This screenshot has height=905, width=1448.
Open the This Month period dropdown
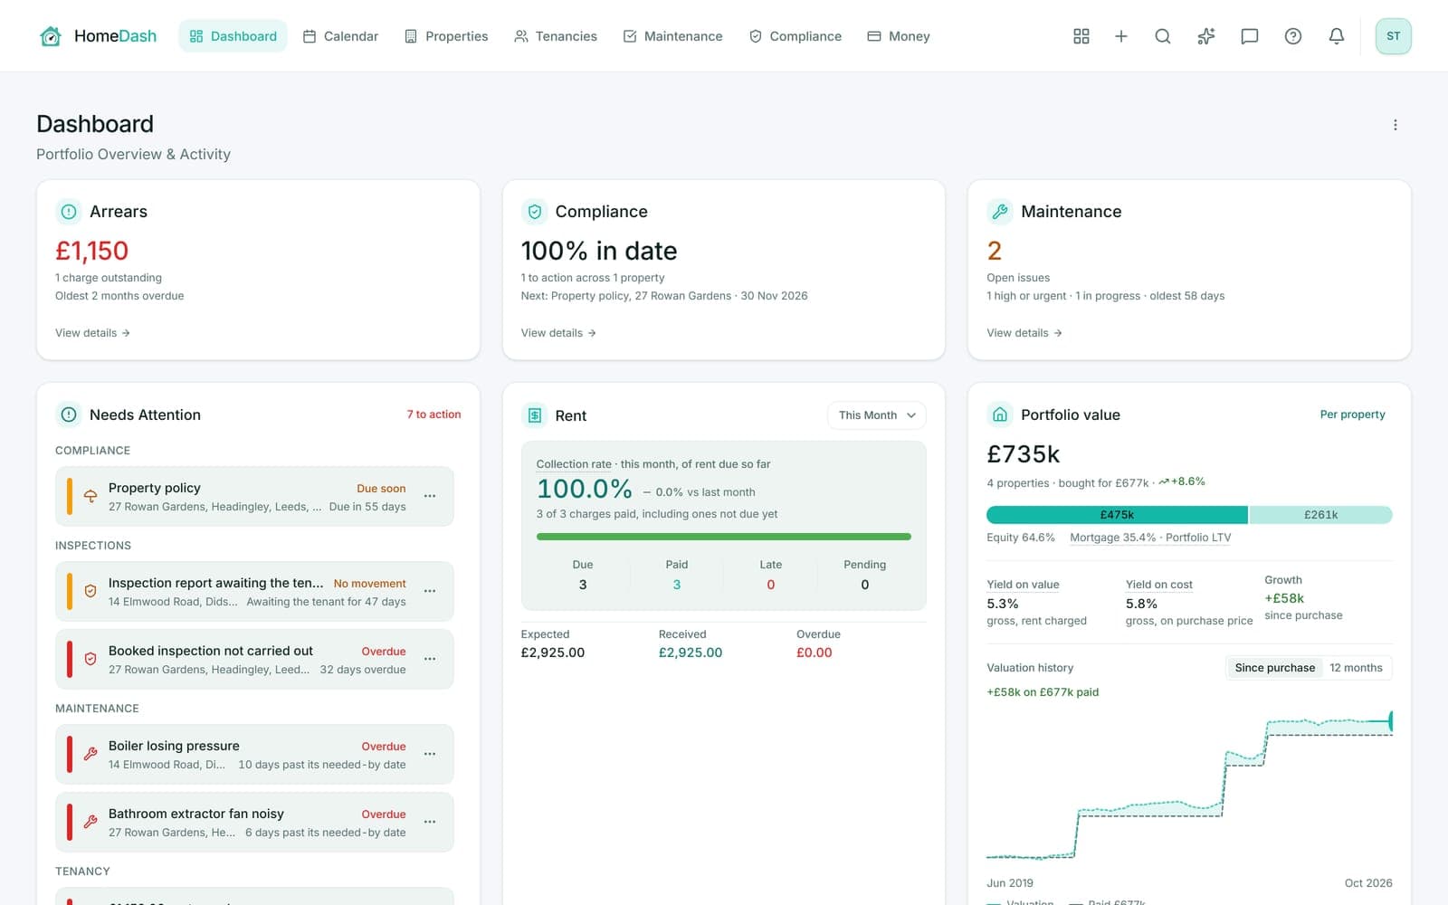tap(876, 415)
